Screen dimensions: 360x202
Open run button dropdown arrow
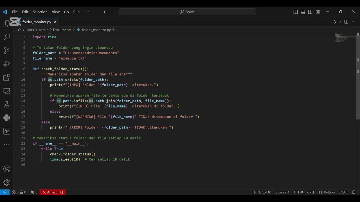coord(340,22)
